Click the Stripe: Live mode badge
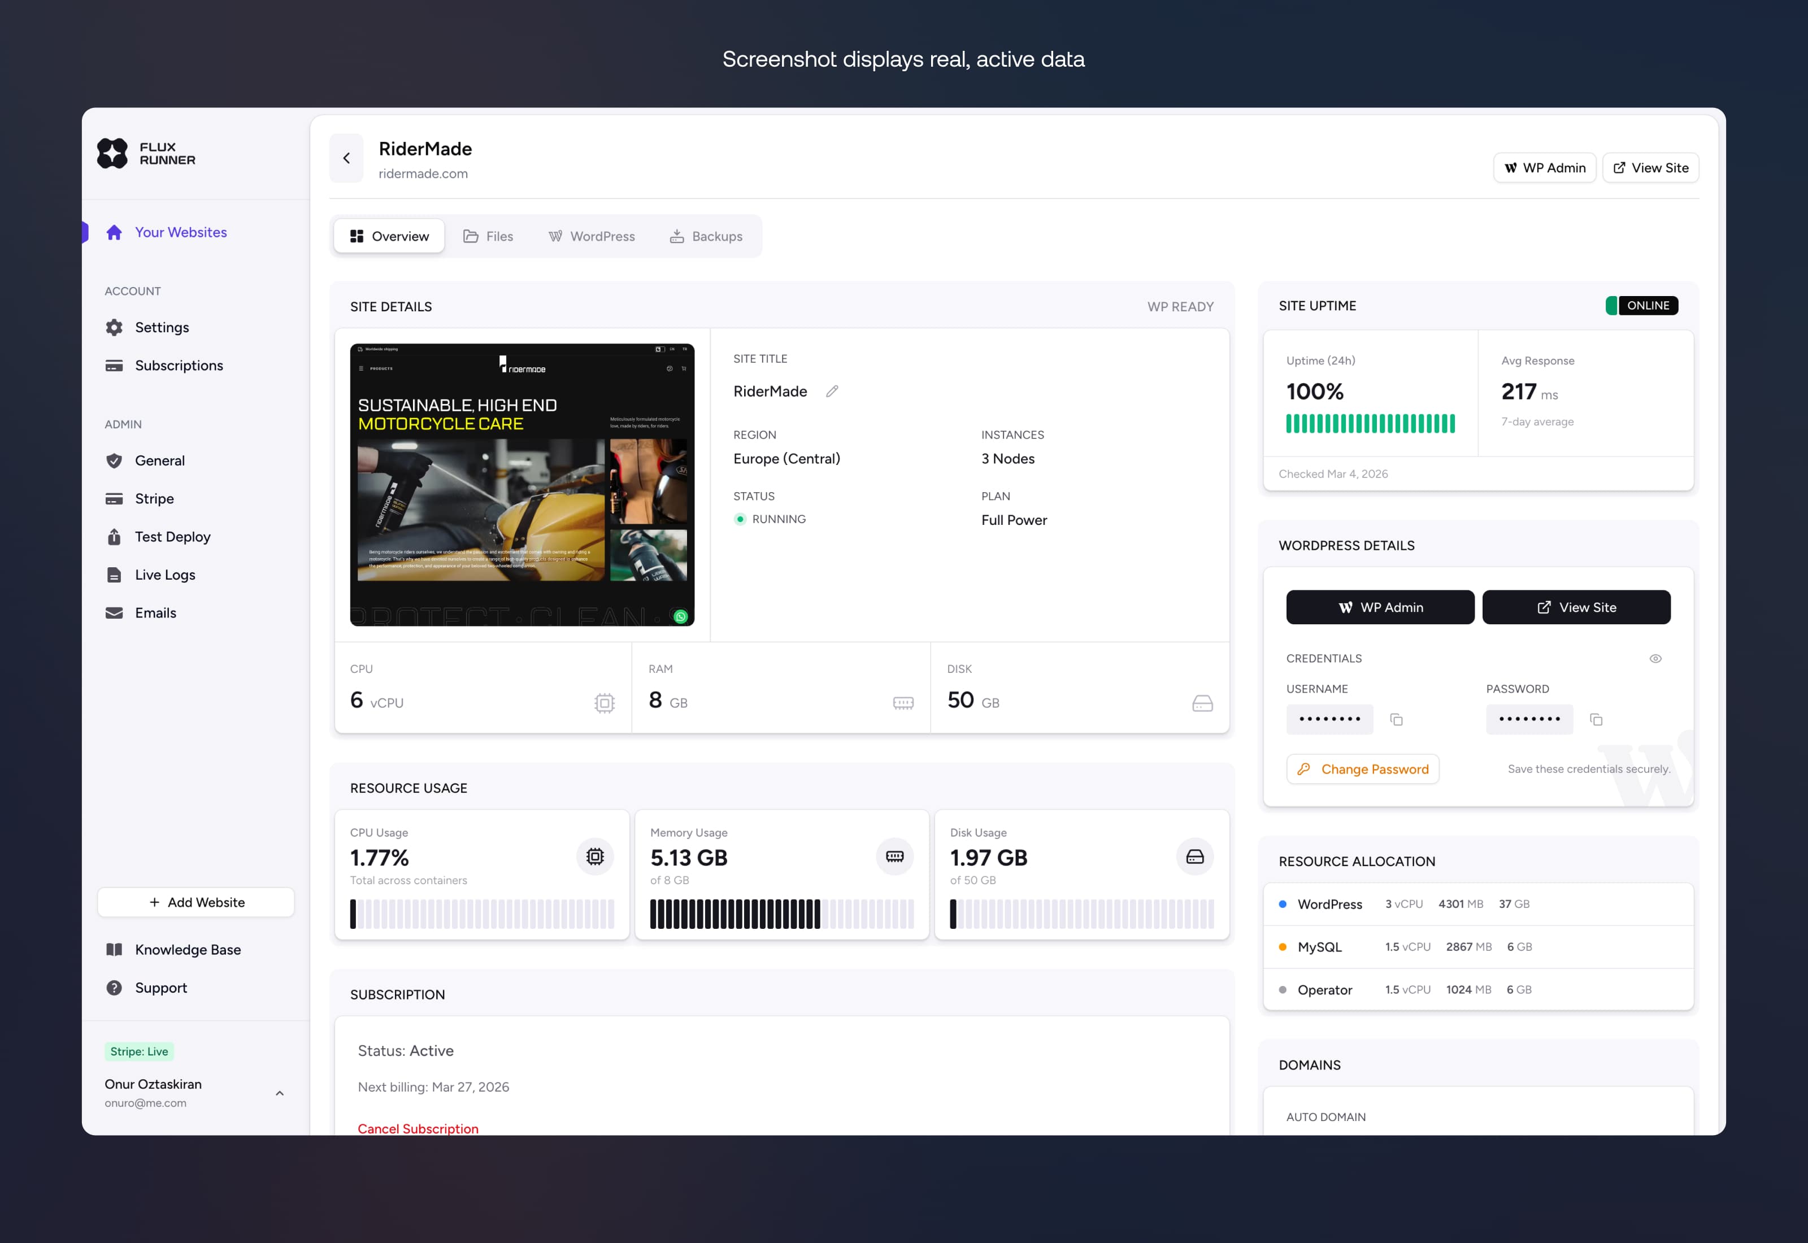This screenshot has width=1808, height=1243. tap(140, 1051)
